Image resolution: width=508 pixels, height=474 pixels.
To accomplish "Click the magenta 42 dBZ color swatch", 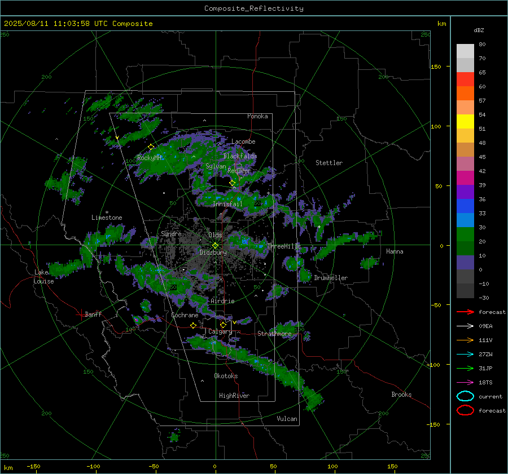I will point(465,178).
